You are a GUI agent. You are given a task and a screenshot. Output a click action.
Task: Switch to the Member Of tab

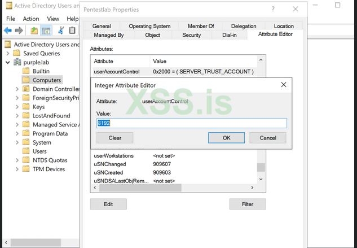click(201, 26)
